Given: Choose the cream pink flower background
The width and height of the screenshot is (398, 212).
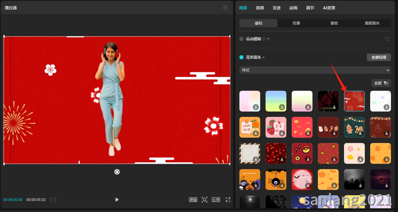Looking at the screenshot, I should coord(354,153).
